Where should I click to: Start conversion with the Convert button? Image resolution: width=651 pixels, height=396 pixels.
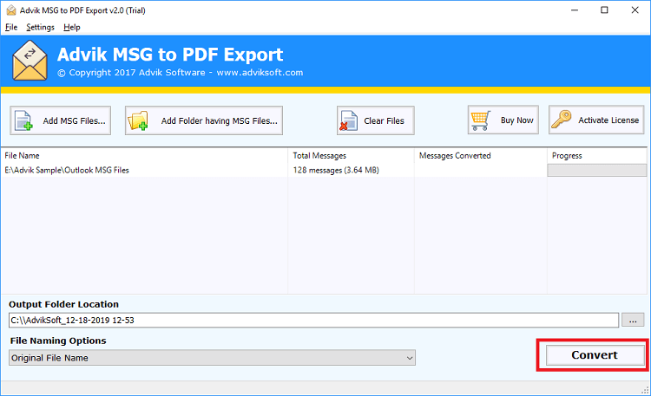coord(595,355)
